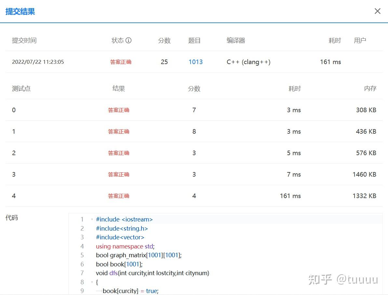The height and width of the screenshot is (295, 388).
Task: Click the 提交时间 column header
Action: pos(24,40)
